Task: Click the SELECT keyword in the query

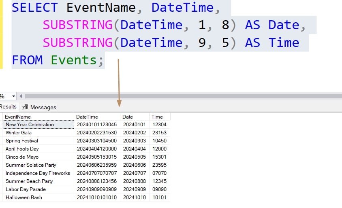Action: click(x=35, y=8)
